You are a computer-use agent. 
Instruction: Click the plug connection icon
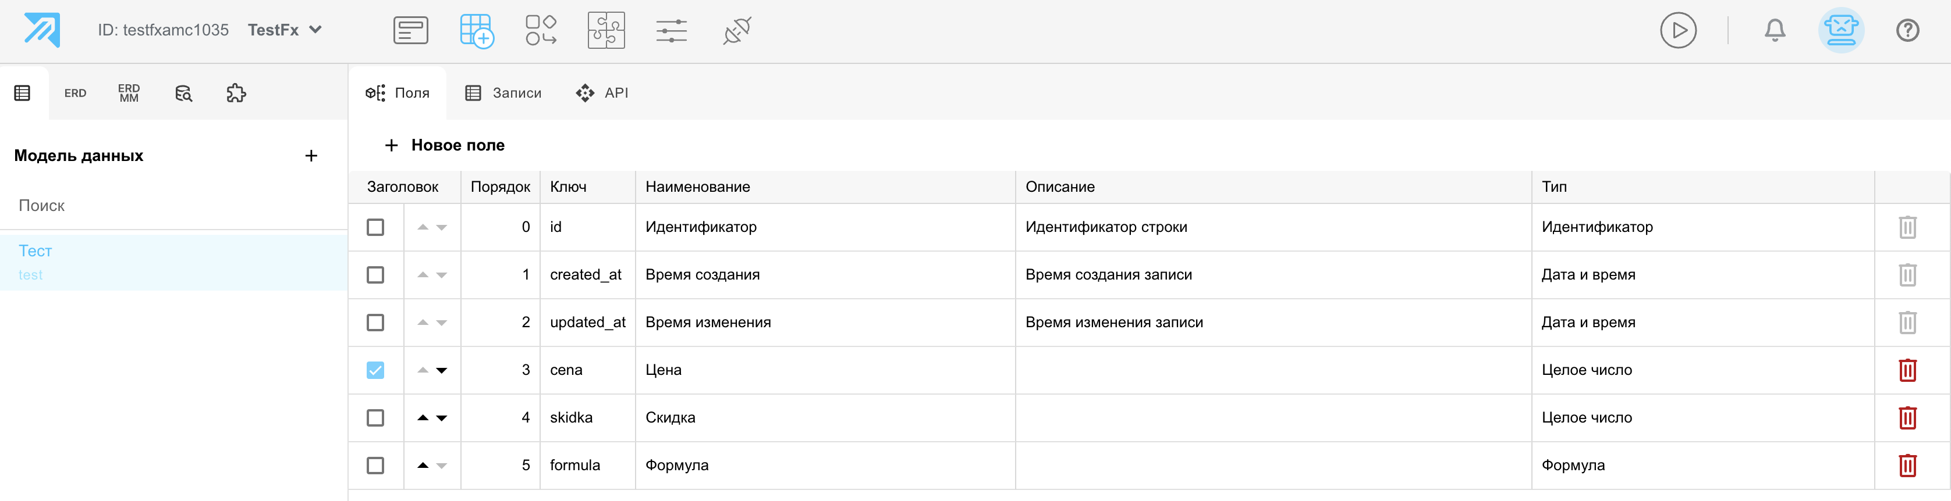[x=737, y=31]
